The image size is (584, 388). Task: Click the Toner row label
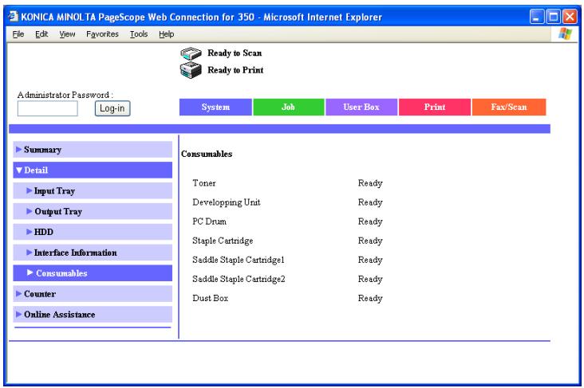click(204, 183)
